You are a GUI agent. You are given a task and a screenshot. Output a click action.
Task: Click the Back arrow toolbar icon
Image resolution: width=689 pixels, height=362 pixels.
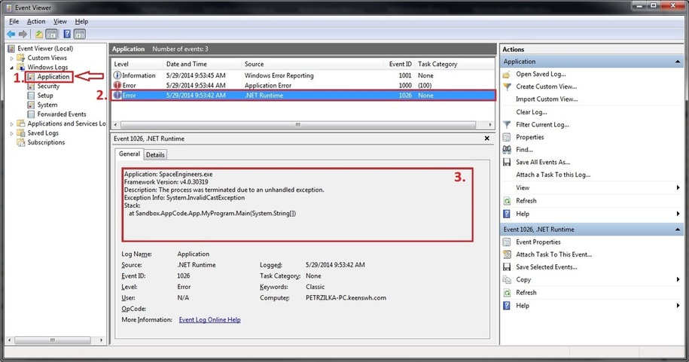point(11,34)
